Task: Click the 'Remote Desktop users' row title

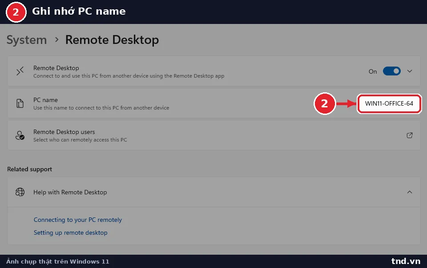Action: click(64, 132)
